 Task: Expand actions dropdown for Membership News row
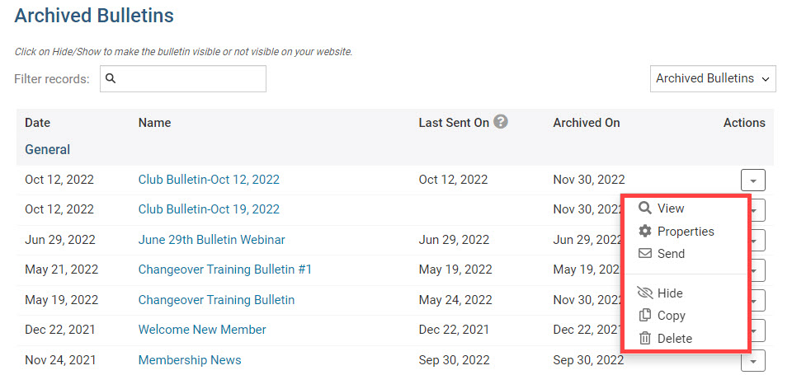click(x=753, y=360)
